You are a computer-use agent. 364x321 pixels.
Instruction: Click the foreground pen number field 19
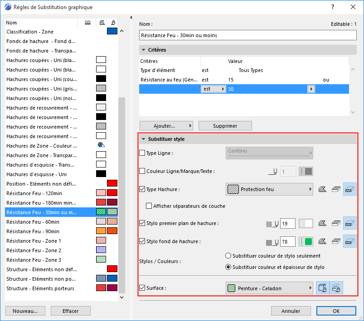tap(288, 224)
